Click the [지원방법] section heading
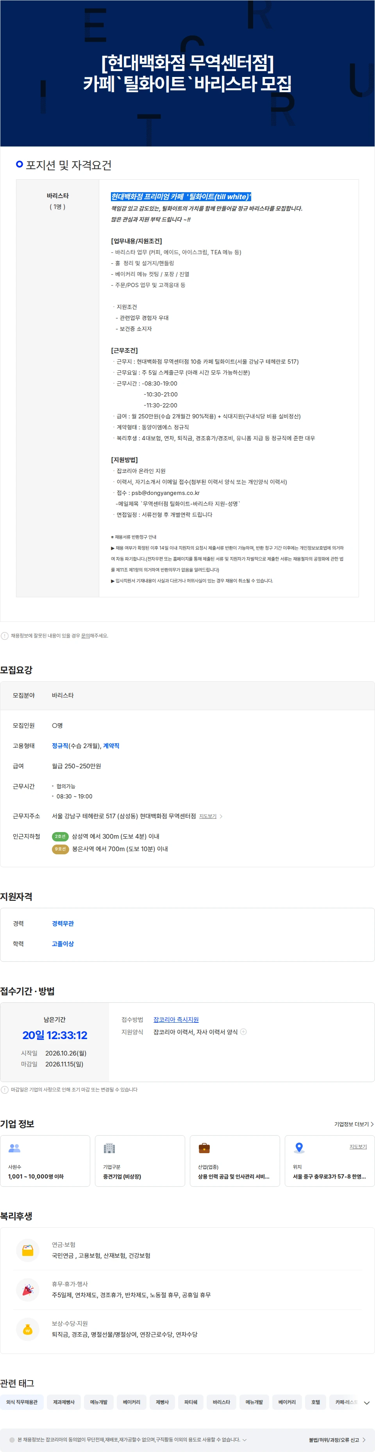 point(125,460)
